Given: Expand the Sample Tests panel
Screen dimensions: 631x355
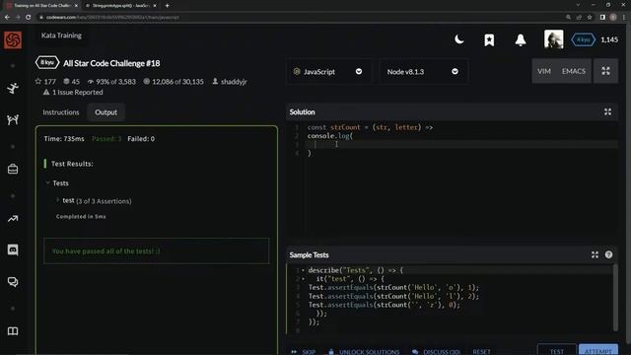Looking at the screenshot, I should coord(595,254).
